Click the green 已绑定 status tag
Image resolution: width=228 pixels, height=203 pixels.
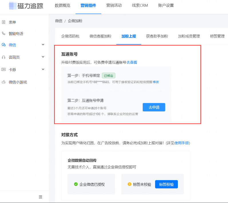point(108,76)
